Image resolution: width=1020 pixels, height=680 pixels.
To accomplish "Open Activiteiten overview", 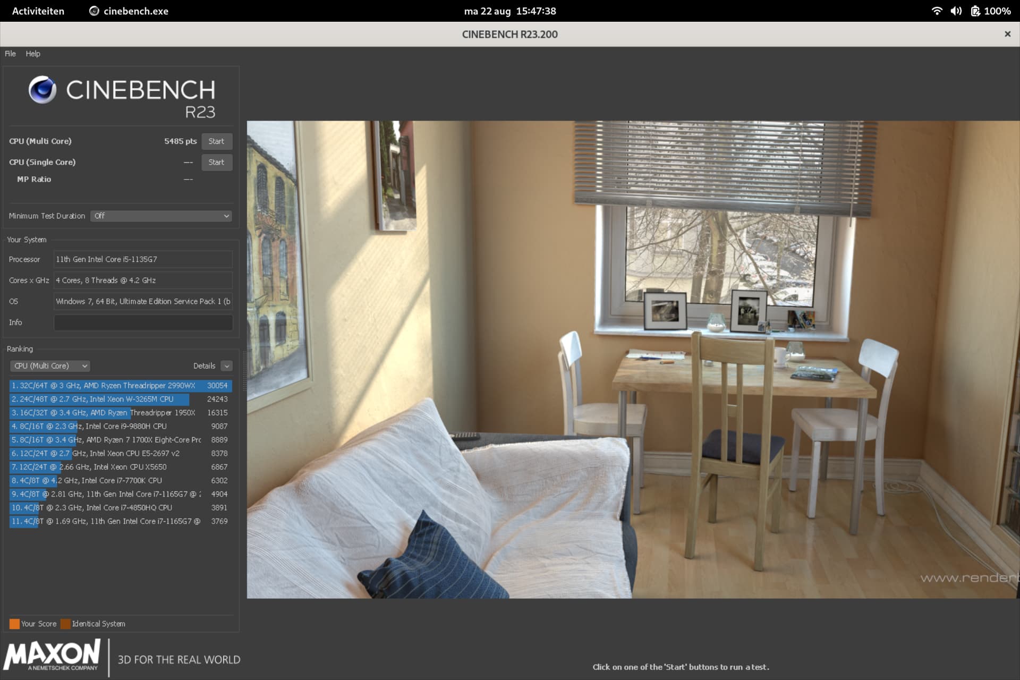I will tap(38, 11).
